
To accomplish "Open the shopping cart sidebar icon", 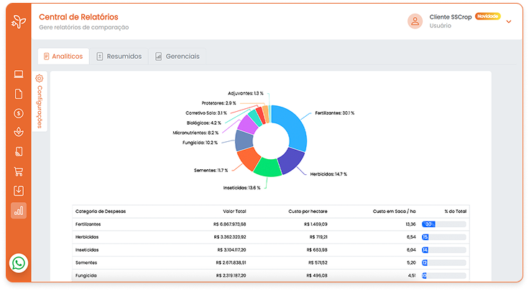I will pos(19,171).
